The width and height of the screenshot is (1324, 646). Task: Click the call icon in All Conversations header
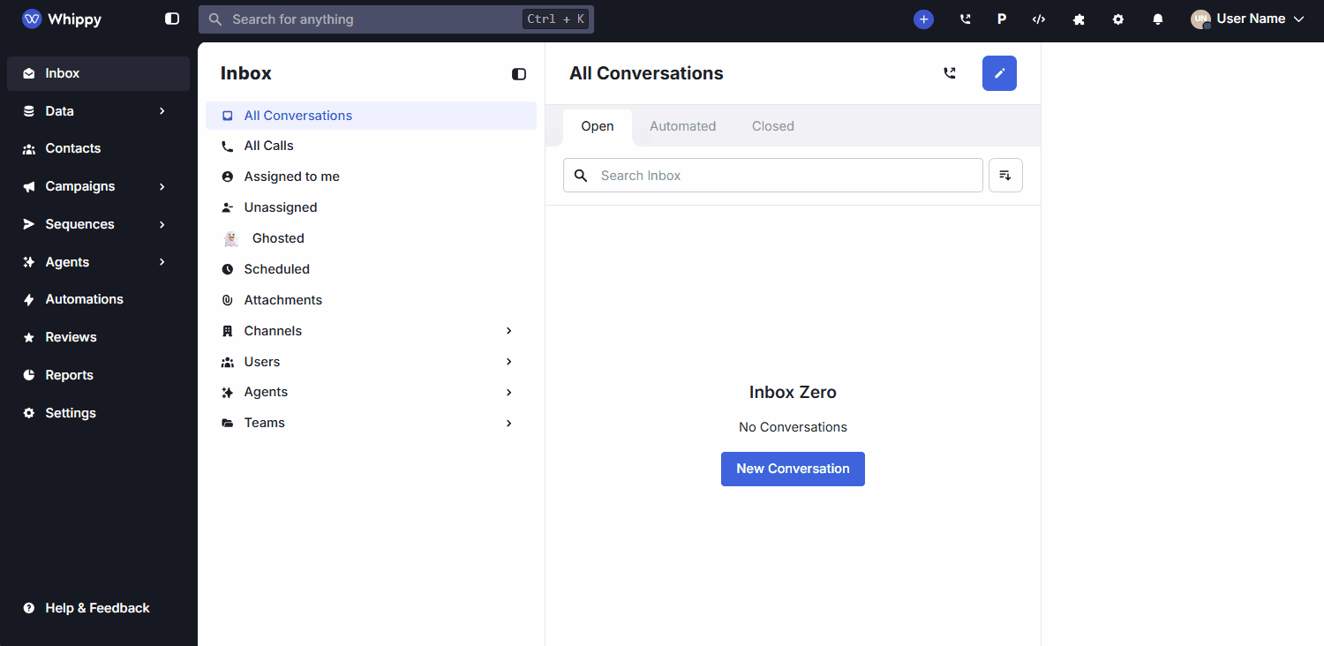(950, 73)
